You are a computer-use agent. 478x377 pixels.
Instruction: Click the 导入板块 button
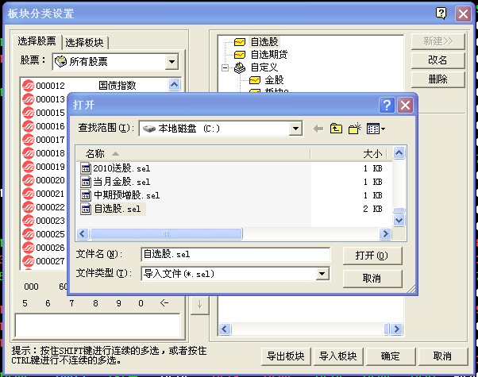[337, 356]
